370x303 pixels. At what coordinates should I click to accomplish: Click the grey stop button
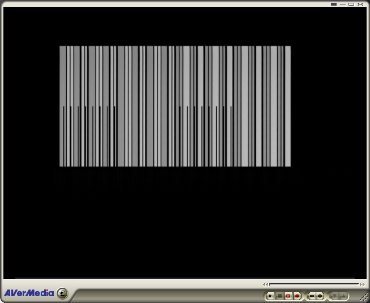(x=279, y=296)
